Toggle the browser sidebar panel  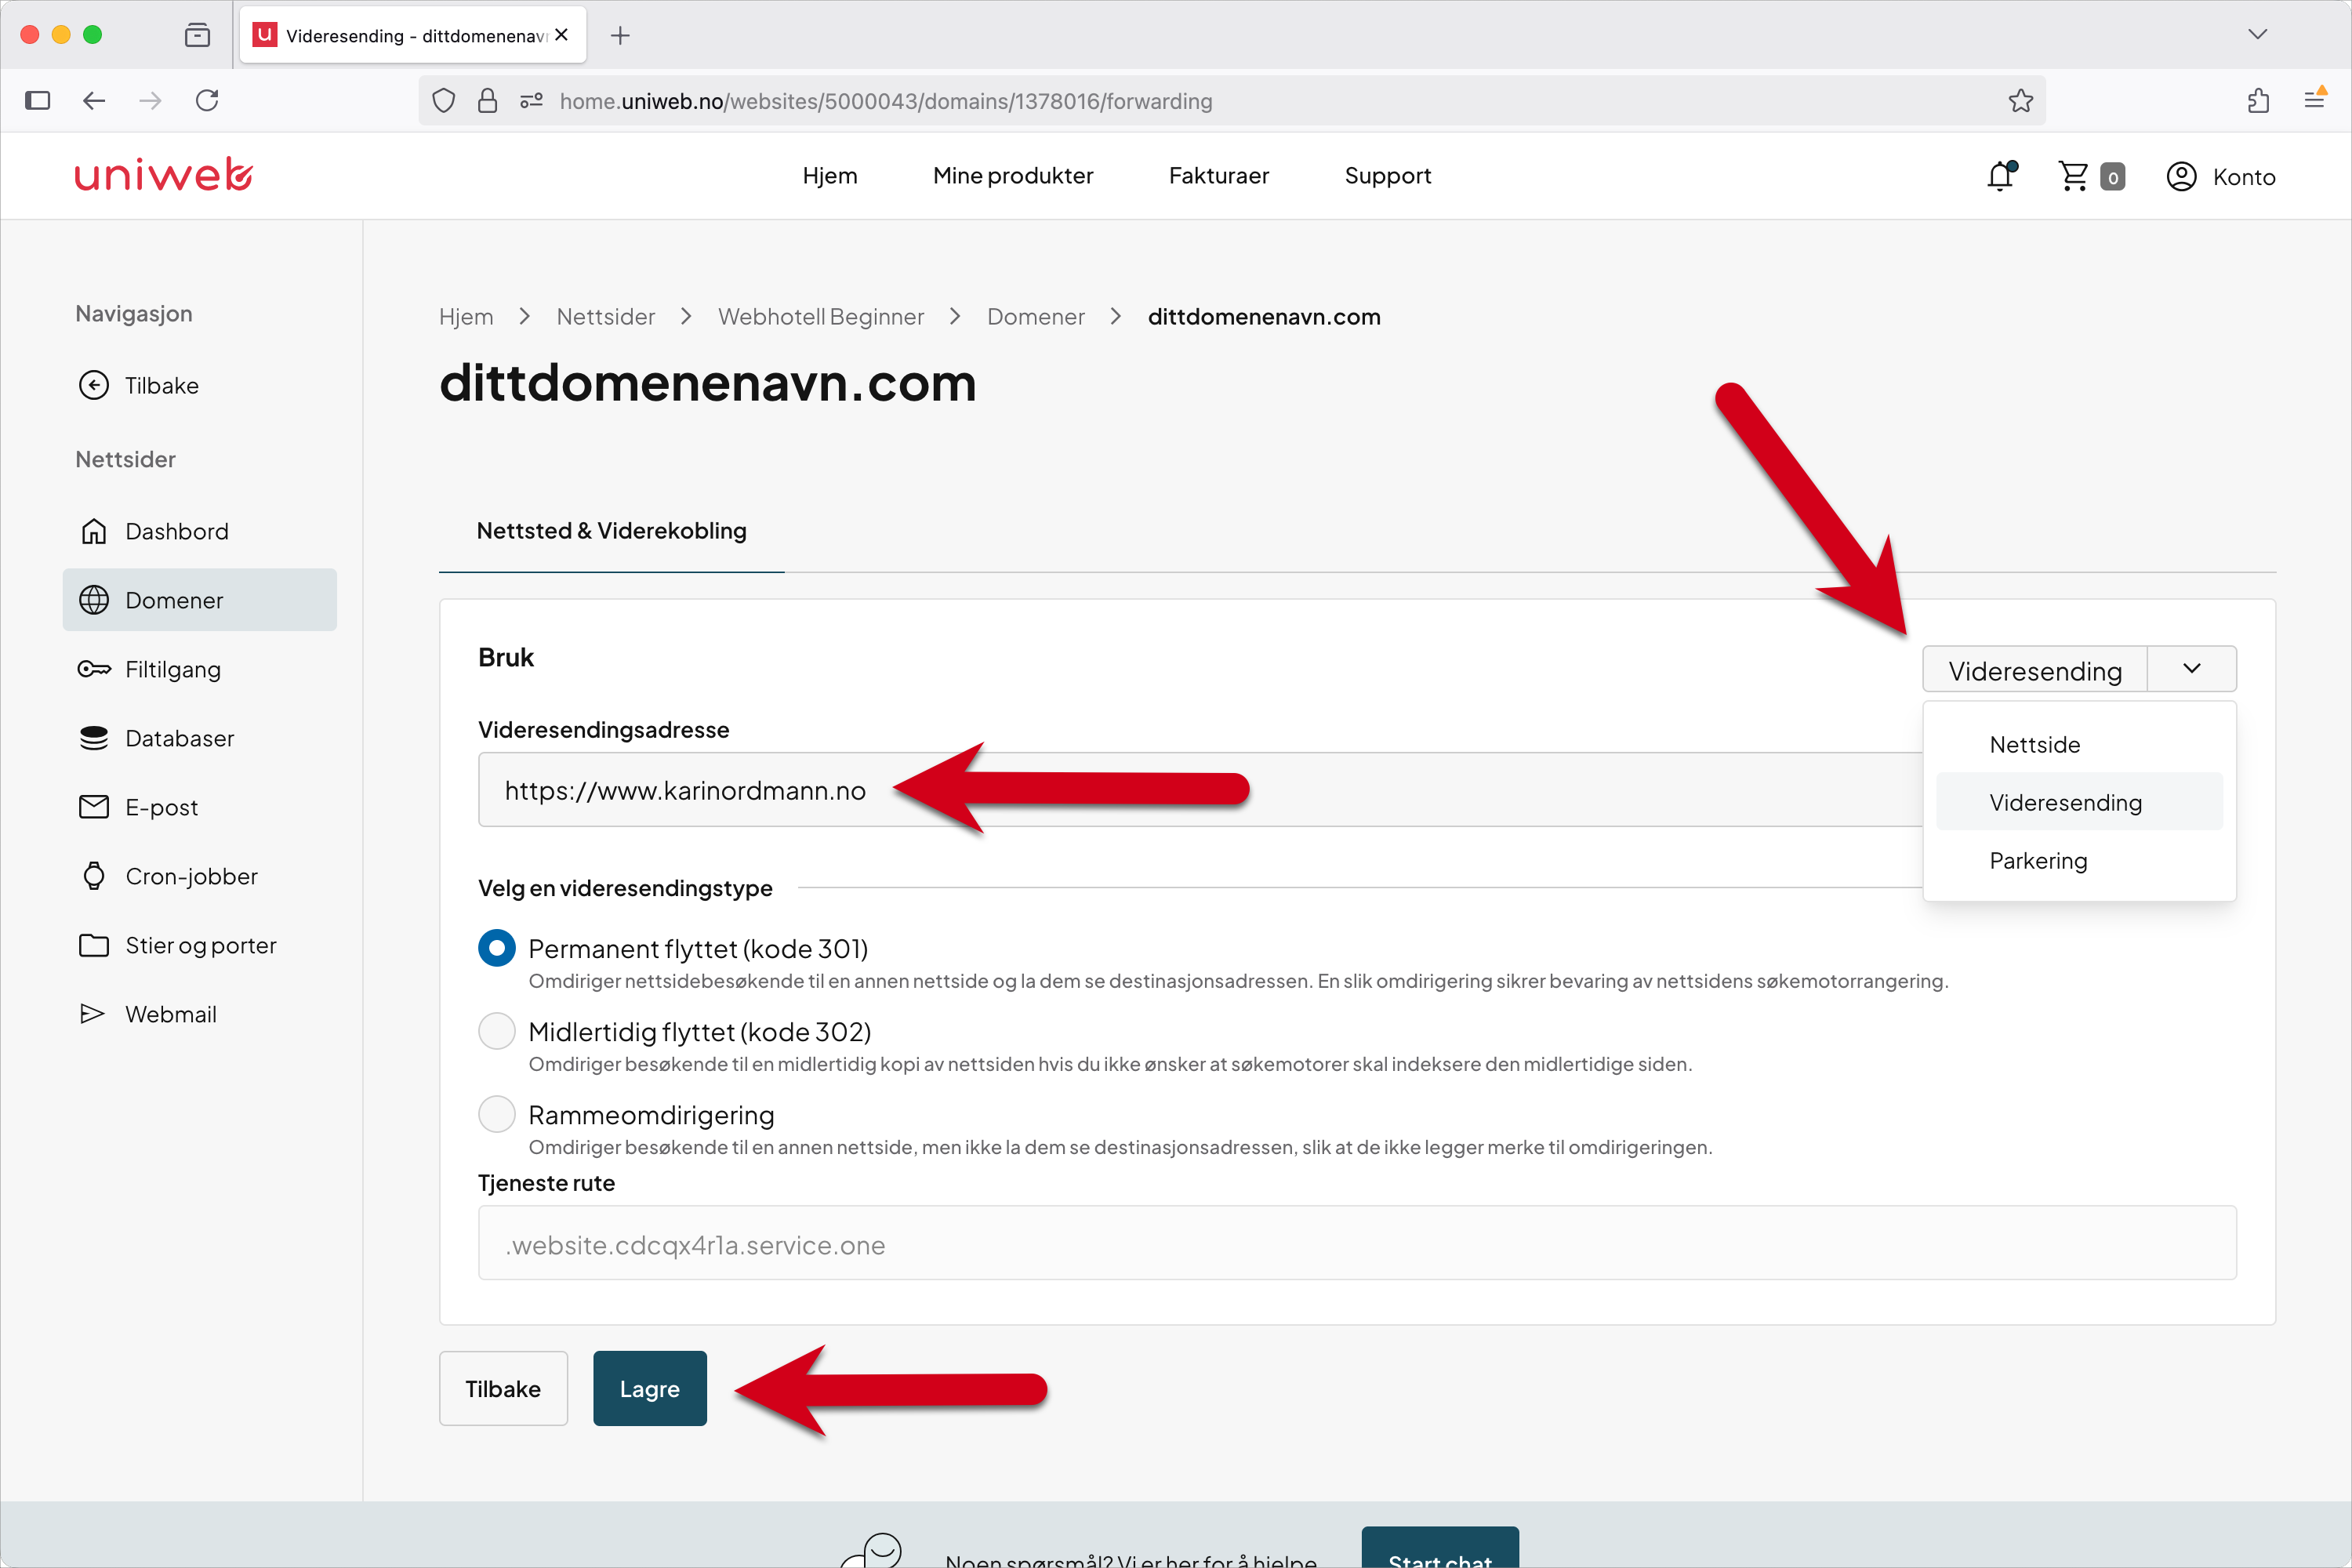pyautogui.click(x=38, y=100)
